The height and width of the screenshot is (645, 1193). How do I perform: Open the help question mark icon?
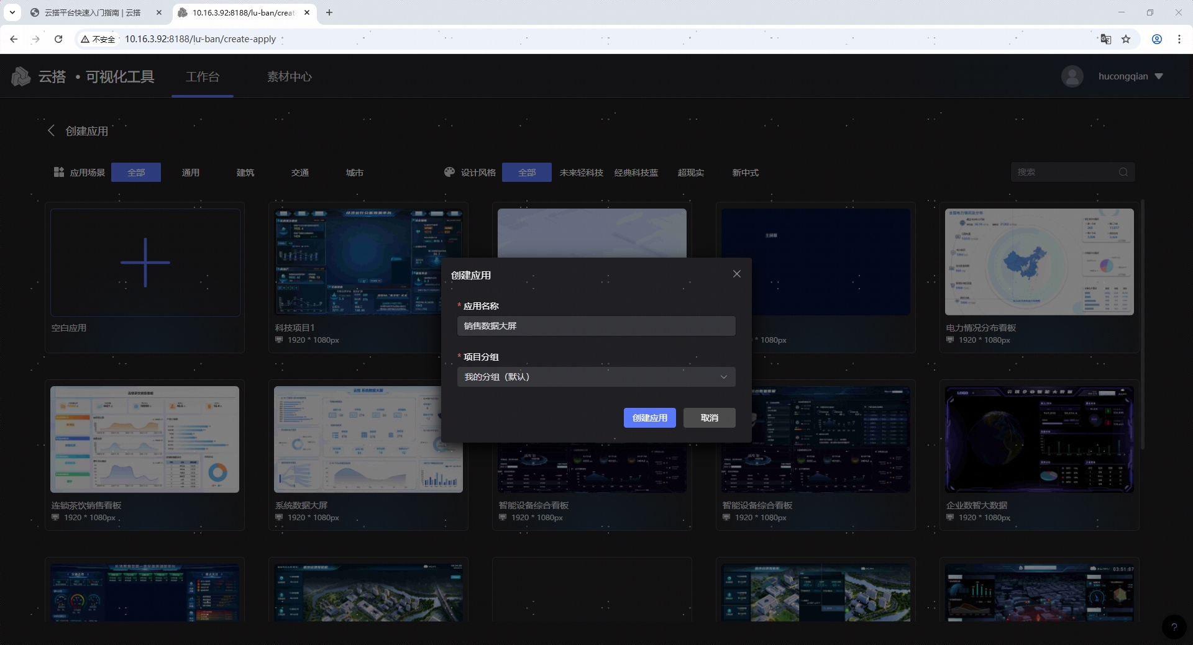point(1174,627)
